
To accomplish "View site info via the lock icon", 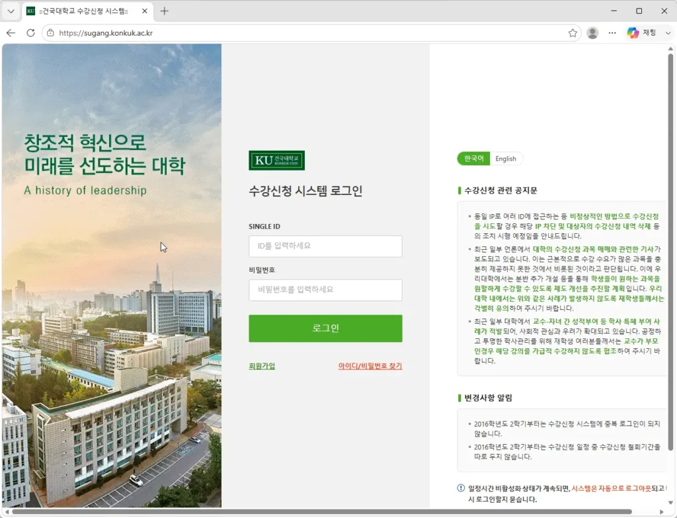I will 50,33.
